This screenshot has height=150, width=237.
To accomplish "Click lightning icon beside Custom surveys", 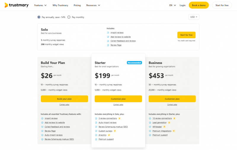I will coord(115,131).
